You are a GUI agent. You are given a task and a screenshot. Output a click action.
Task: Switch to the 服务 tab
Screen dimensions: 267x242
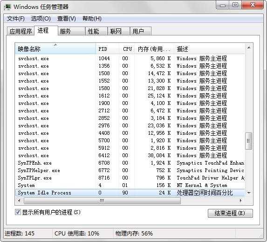(x=71, y=31)
